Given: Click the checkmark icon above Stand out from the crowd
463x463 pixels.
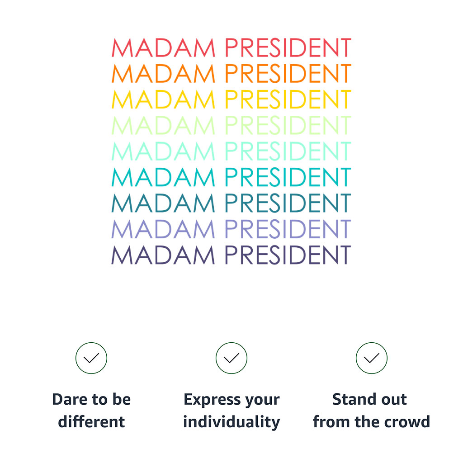Looking at the screenshot, I should pos(372,358).
